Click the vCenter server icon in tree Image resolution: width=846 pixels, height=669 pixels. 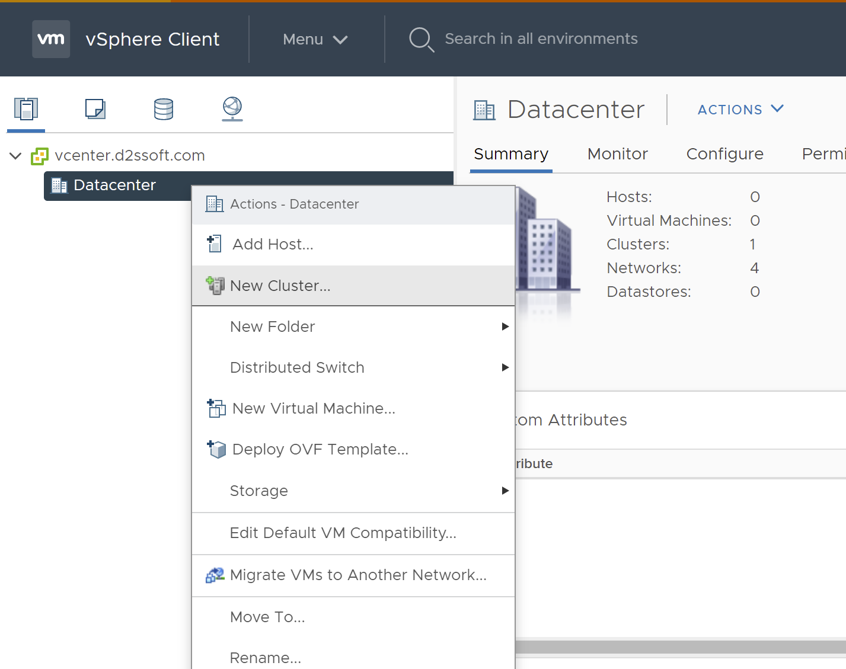click(40, 156)
